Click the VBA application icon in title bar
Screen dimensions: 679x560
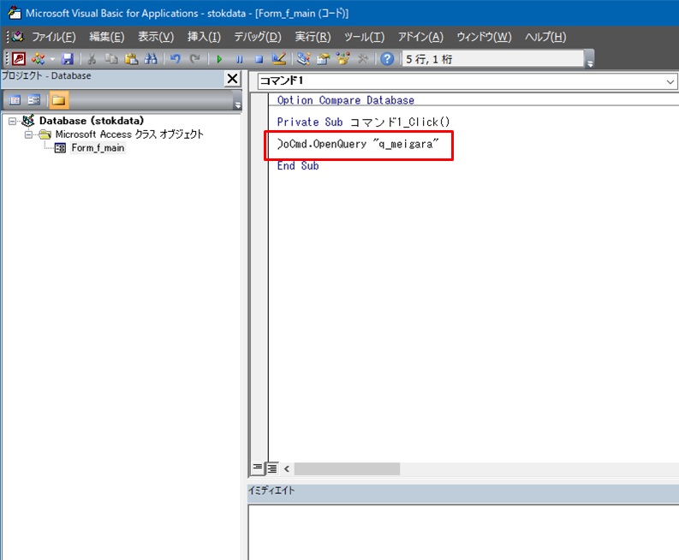(15, 13)
